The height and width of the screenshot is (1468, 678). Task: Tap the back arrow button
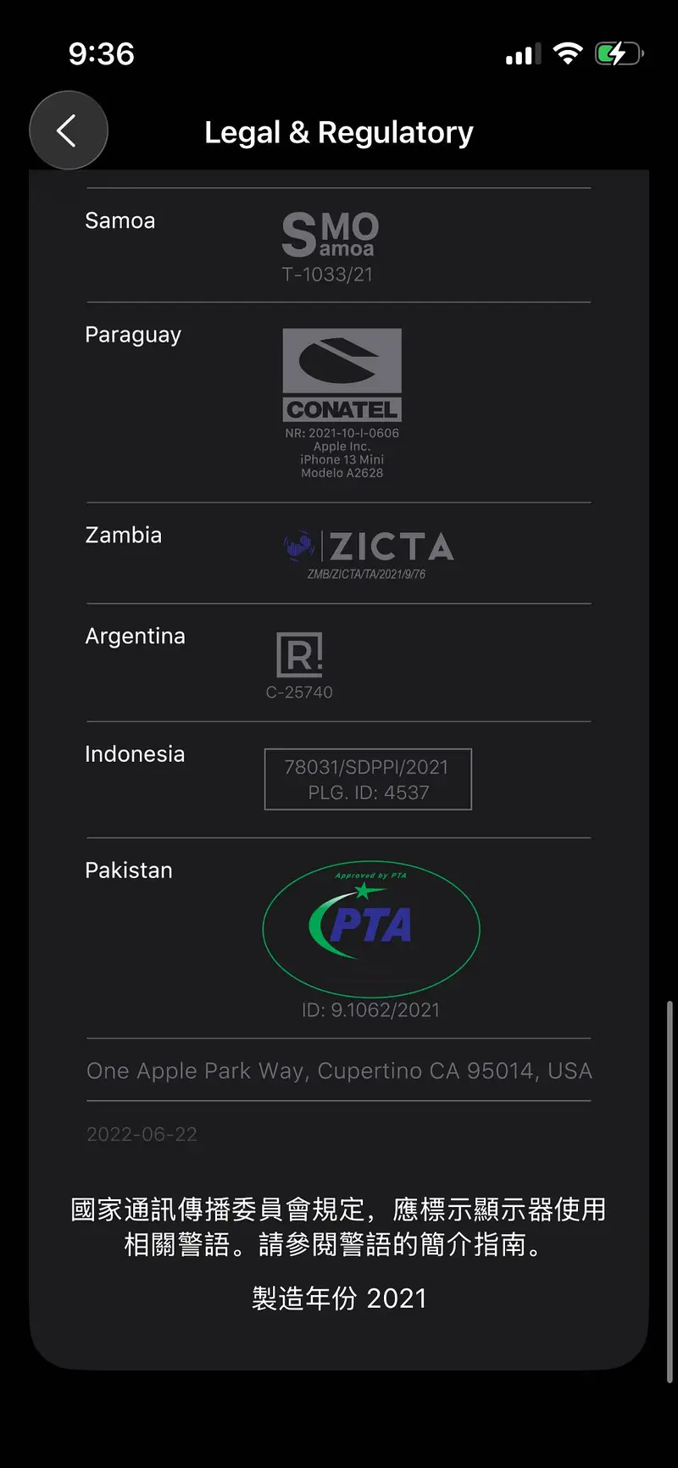pos(68,131)
